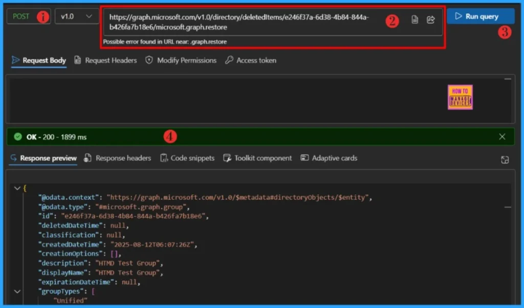Dismiss the OK - 200 status banner
Image resolution: width=524 pixels, height=308 pixels.
point(502,137)
